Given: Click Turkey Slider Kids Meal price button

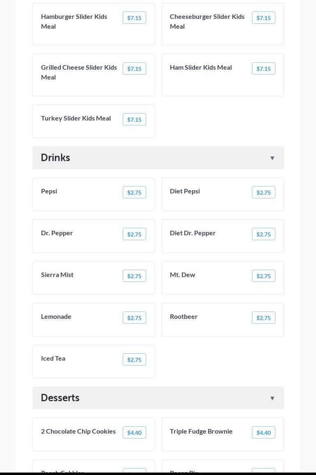Looking at the screenshot, I should [x=134, y=119].
